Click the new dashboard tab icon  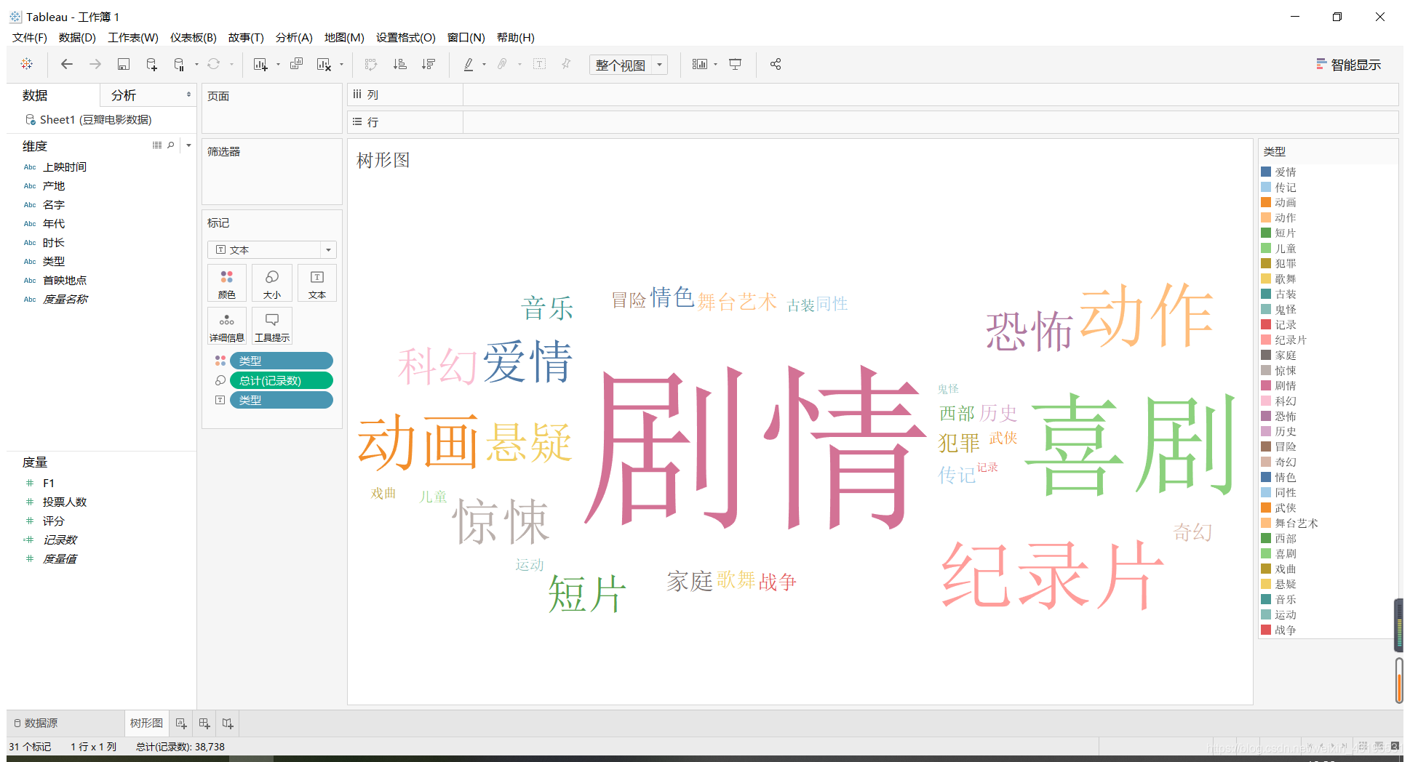pyautogui.click(x=204, y=723)
